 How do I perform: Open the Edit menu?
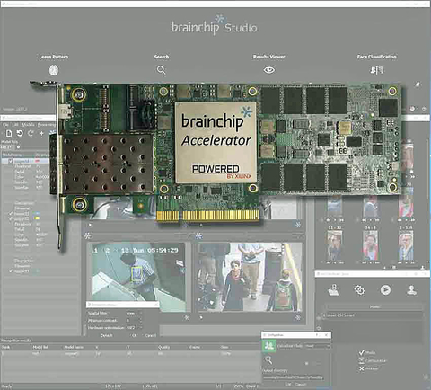(15, 124)
